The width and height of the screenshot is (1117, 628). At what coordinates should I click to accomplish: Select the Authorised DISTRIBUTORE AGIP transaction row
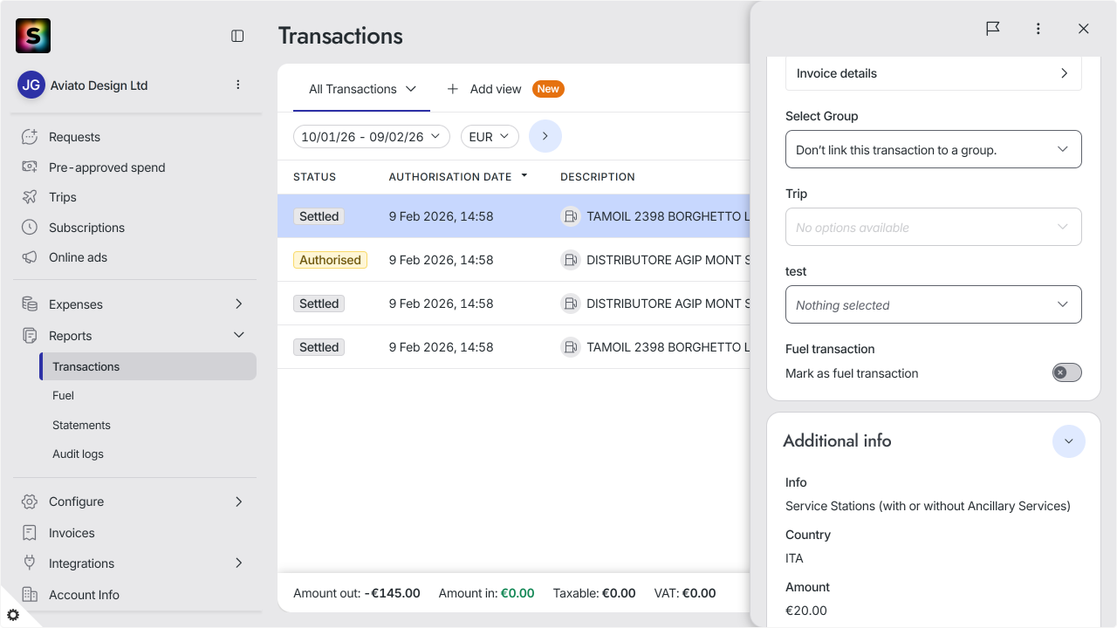click(x=513, y=260)
